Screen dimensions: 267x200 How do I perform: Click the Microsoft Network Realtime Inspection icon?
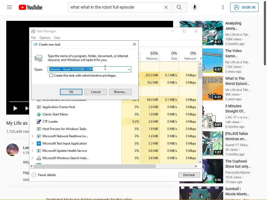pyautogui.click(x=39, y=136)
